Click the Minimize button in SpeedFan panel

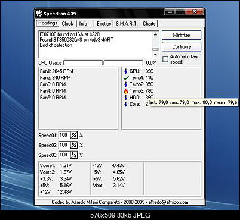click(181, 35)
